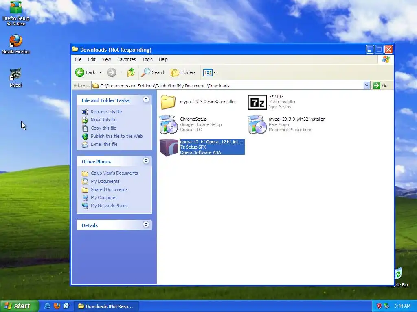Click Publish this file to the Web
The height and width of the screenshot is (312, 417).
pyautogui.click(x=117, y=136)
